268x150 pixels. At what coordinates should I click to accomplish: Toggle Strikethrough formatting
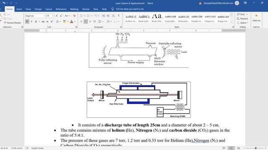click(x=43, y=22)
